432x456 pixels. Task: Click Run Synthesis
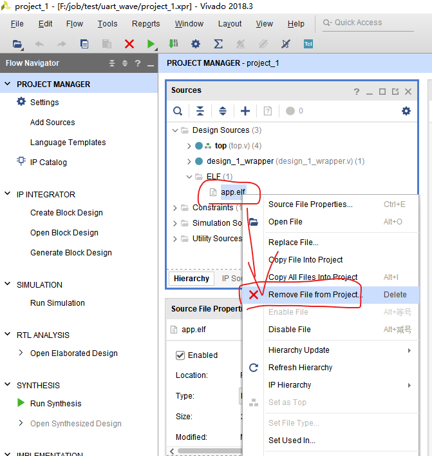coord(56,403)
